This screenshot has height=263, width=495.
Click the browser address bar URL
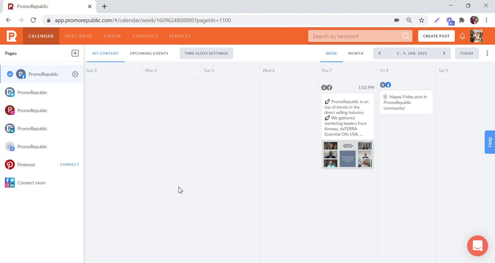(143, 20)
